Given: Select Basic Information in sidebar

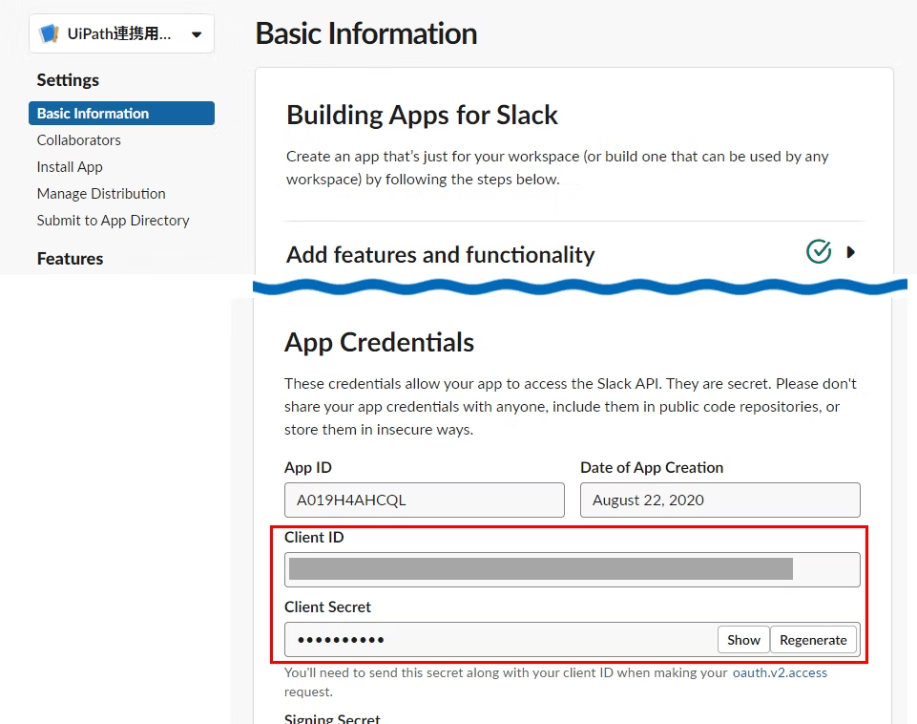Looking at the screenshot, I should coord(121,113).
